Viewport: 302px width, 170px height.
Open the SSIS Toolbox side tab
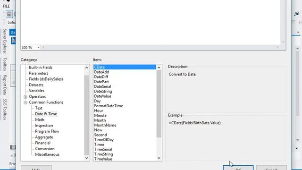tap(5, 109)
